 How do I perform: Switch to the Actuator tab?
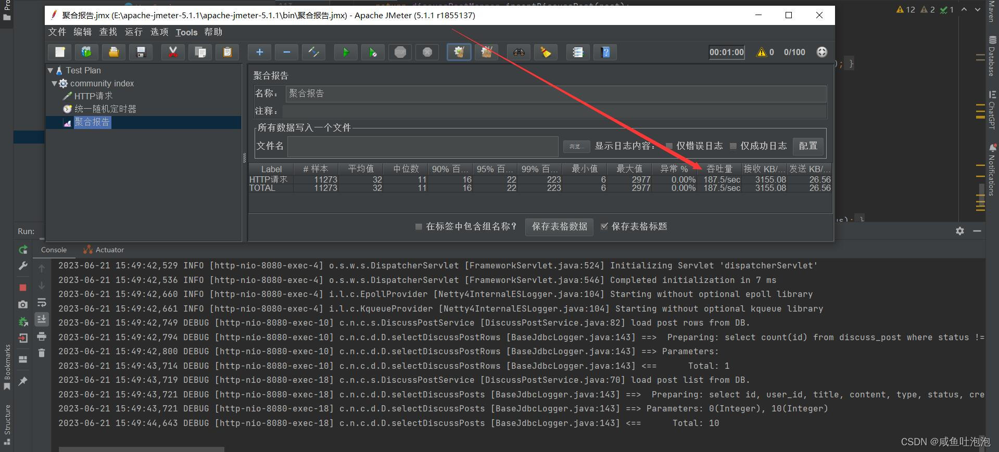point(104,250)
